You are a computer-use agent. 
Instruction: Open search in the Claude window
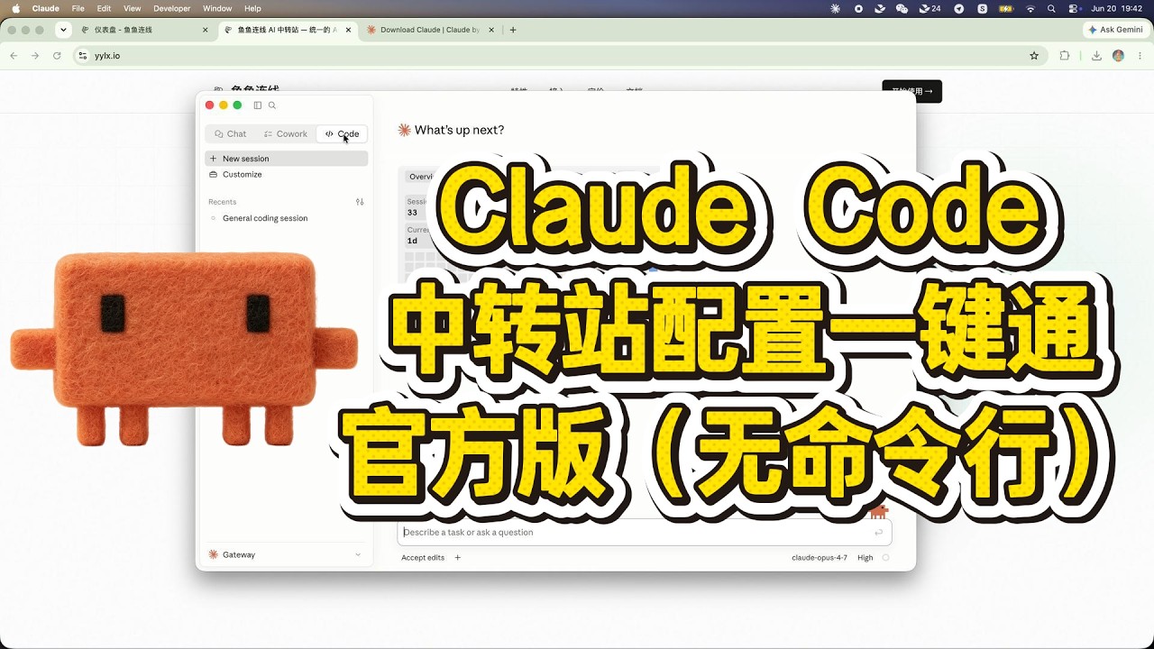[x=272, y=105]
